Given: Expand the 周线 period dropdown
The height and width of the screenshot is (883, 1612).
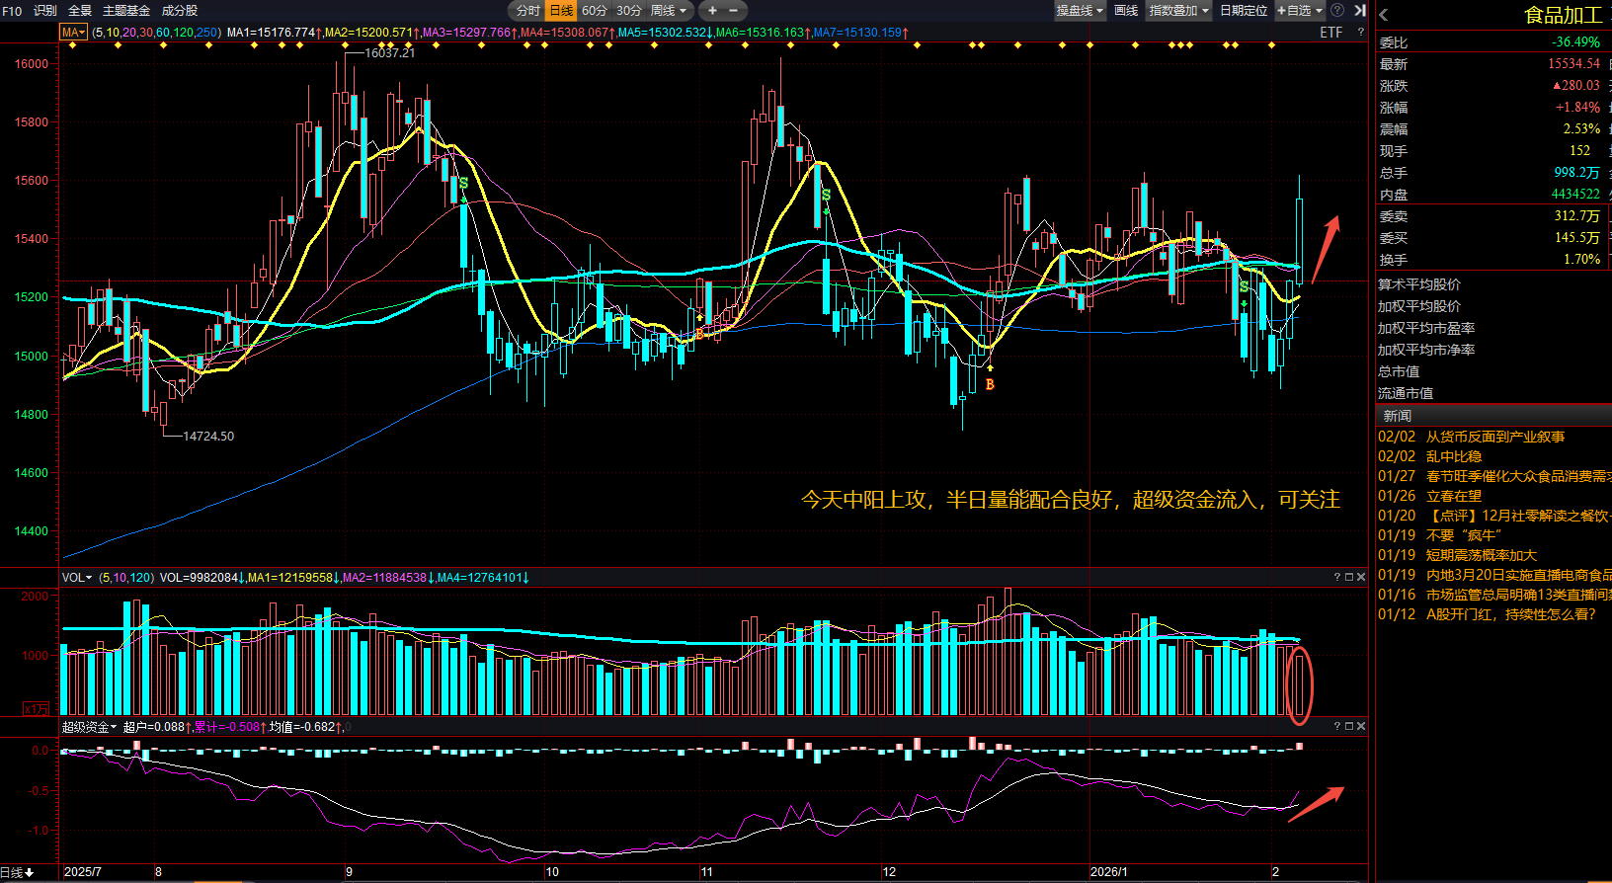Looking at the screenshot, I should tap(669, 11).
